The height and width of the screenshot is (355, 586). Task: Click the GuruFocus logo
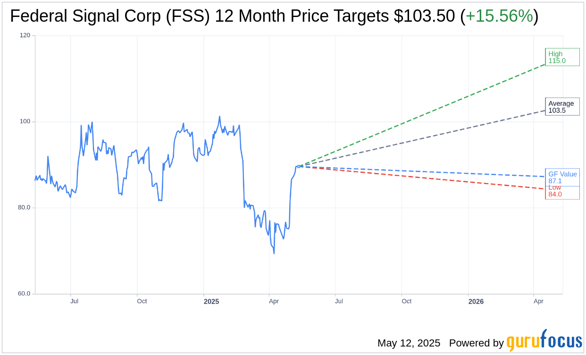click(544, 341)
